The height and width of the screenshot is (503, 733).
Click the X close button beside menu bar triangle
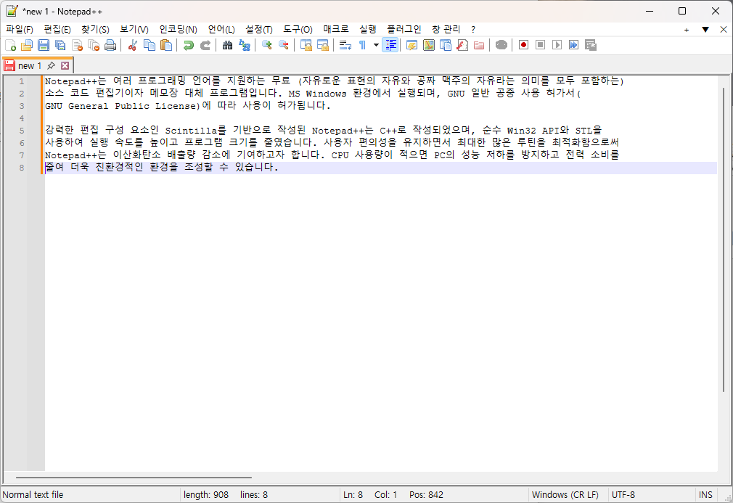[x=723, y=30]
